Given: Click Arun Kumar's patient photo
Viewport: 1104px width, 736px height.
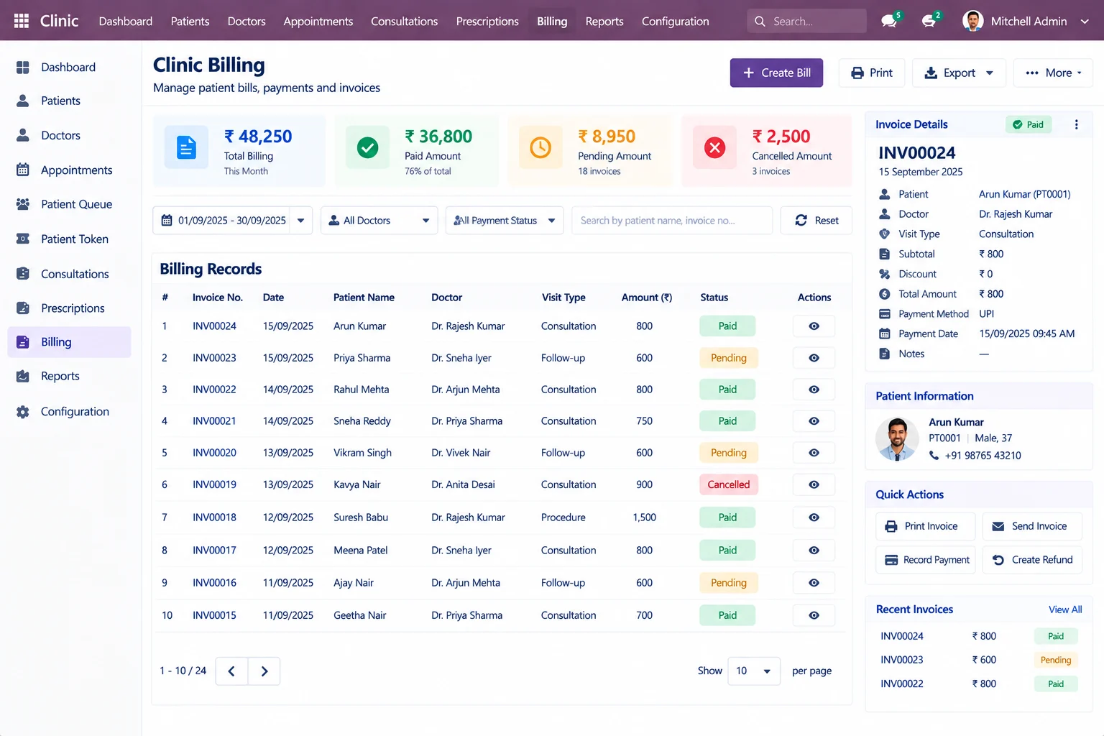Looking at the screenshot, I should pos(897,438).
